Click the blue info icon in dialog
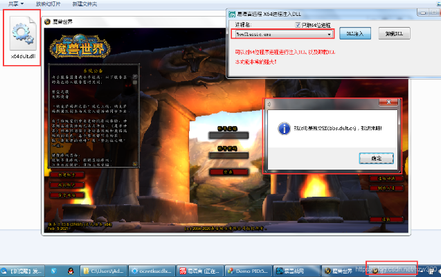The width and height of the screenshot is (441, 277). tap(284, 129)
